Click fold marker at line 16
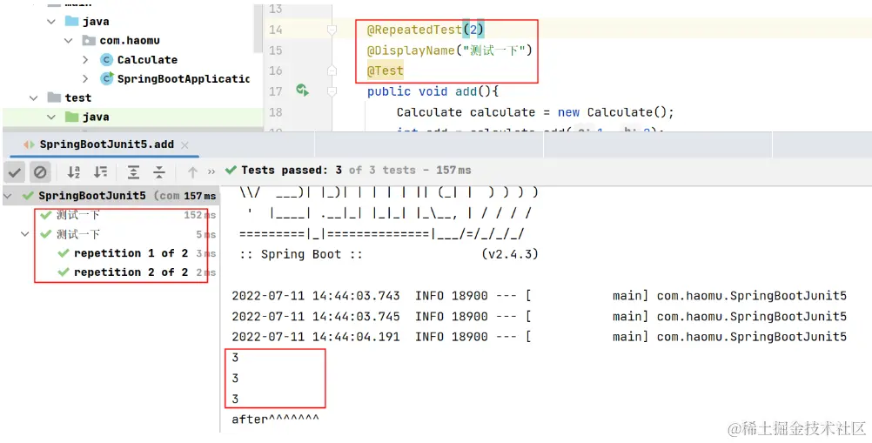This screenshot has width=872, height=443. (332, 70)
